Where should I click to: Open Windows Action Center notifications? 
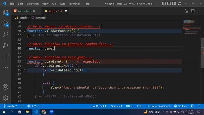199,112
